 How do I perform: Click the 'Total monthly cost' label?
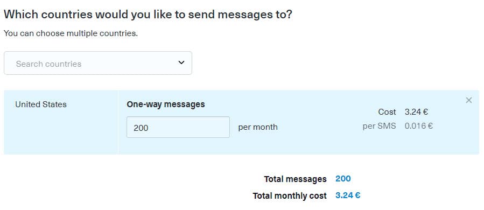pos(290,195)
